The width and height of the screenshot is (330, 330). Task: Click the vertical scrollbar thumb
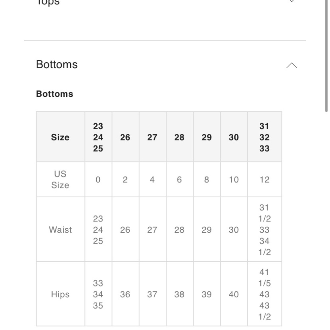[326, 56]
